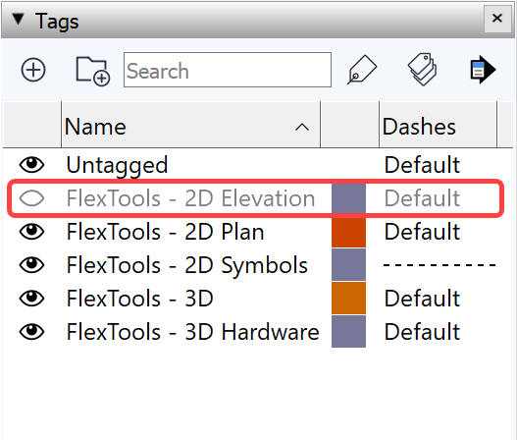Select the FlexTools - 2D Plan tag name
The height and width of the screenshot is (440, 517).
pos(165,232)
